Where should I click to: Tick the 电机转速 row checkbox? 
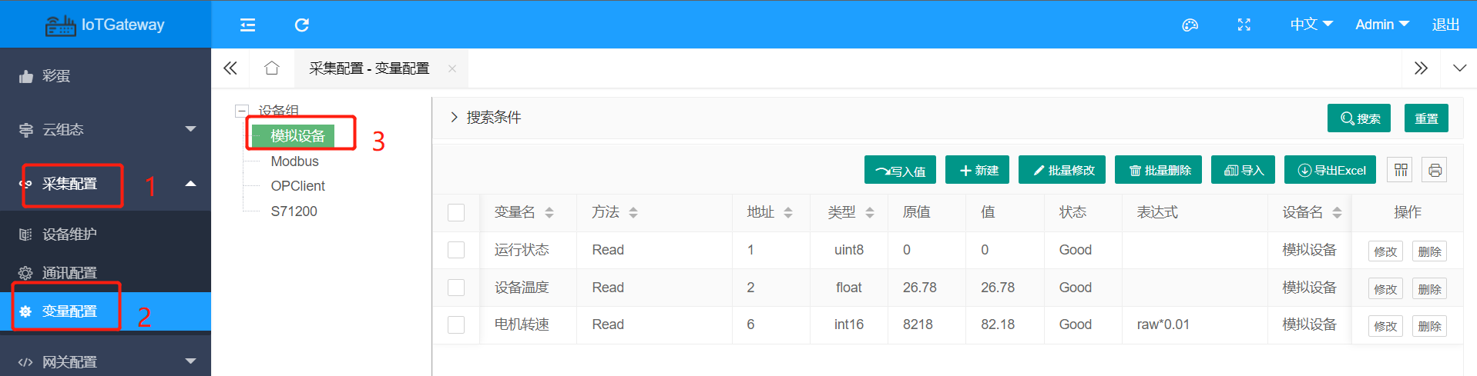[x=456, y=324]
